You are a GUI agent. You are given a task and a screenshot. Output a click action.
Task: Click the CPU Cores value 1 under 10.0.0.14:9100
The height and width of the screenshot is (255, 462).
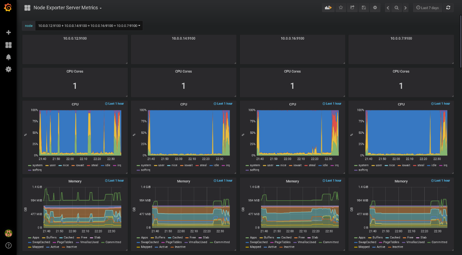[x=184, y=86]
